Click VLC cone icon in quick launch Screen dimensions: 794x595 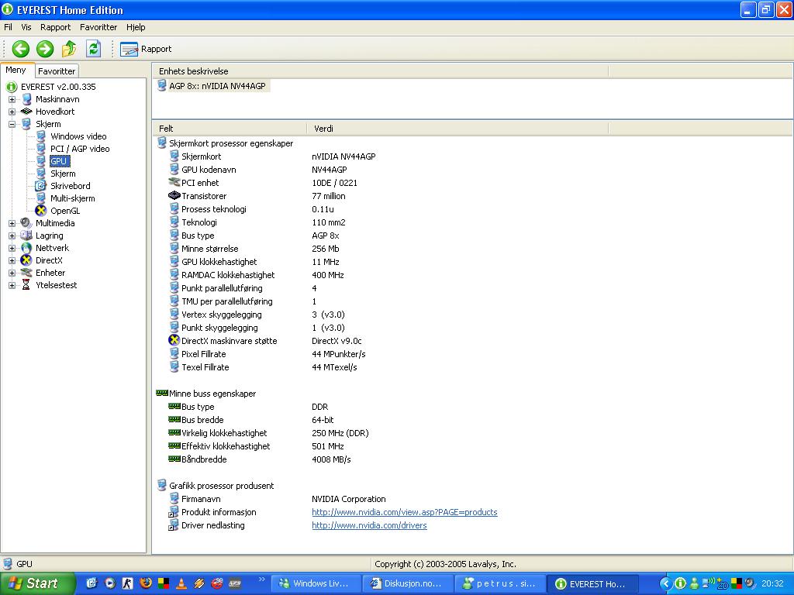[x=181, y=583]
